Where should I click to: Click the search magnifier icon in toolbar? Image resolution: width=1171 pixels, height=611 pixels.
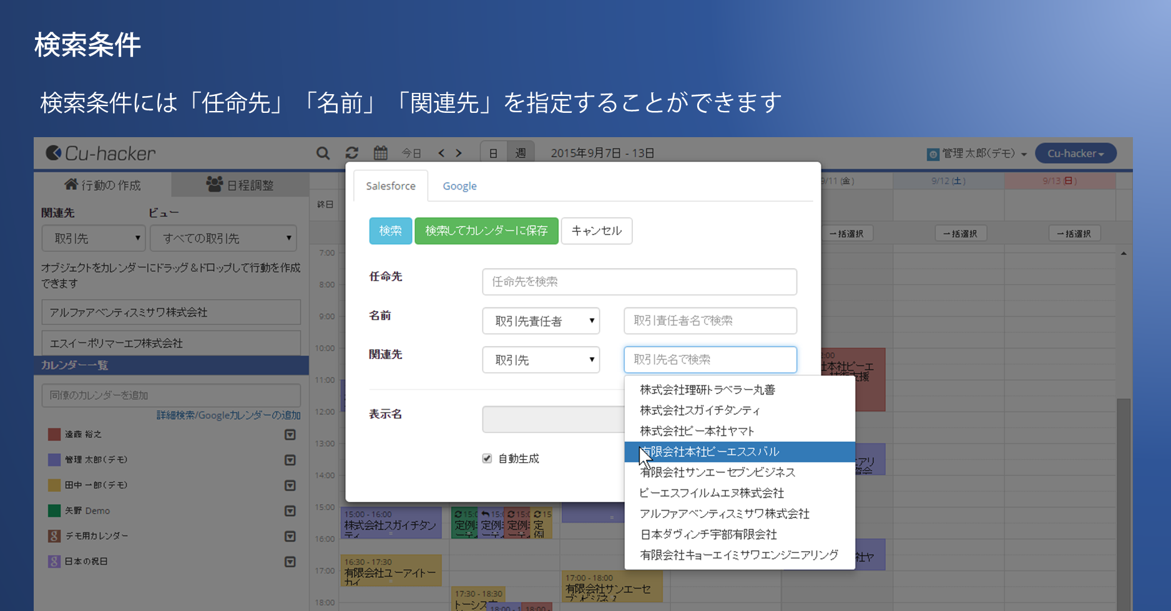[323, 153]
